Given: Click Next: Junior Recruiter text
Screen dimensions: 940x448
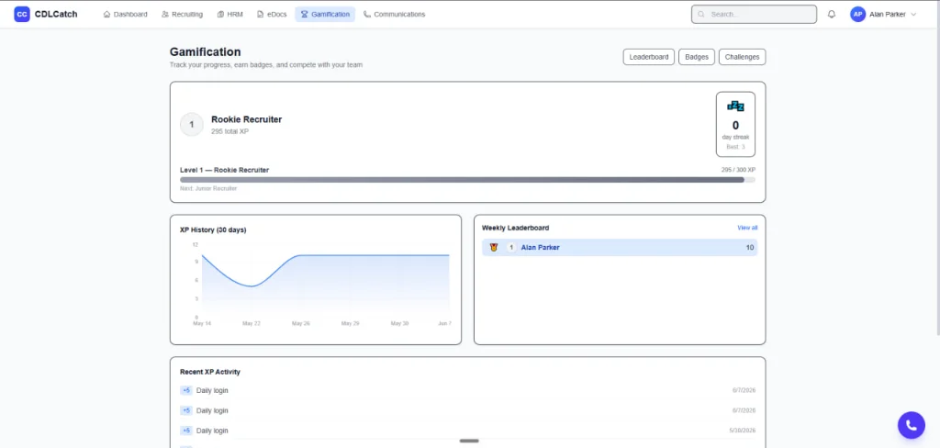Looking at the screenshot, I should [x=208, y=188].
